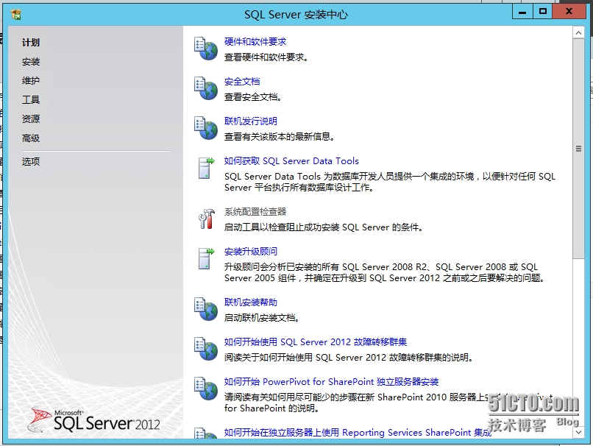Click the 硬件和软件要求 globe icon
The width and height of the screenshot is (593, 446).
click(x=205, y=47)
